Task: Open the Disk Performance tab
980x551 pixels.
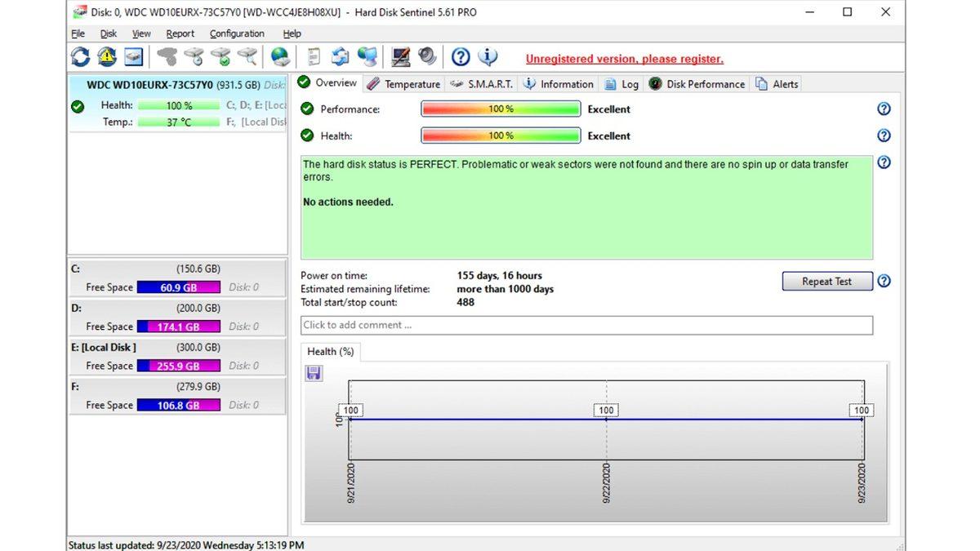Action: pos(705,83)
